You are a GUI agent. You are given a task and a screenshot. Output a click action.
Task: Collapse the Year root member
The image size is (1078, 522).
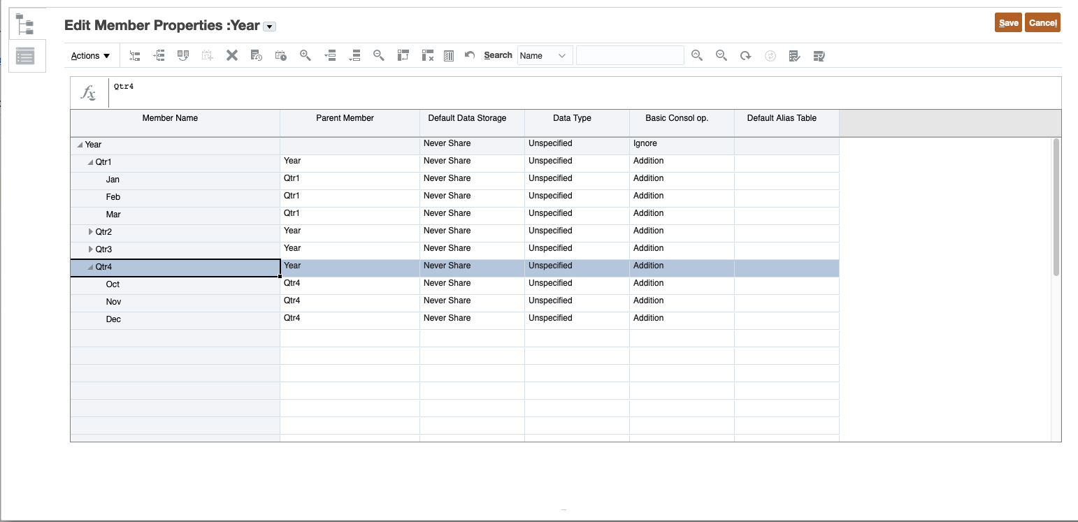pos(80,145)
